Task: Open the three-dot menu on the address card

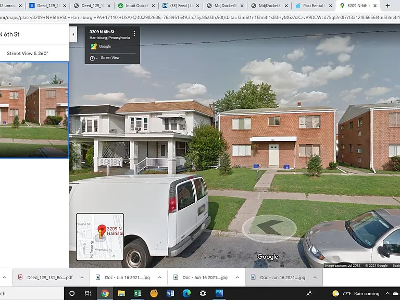Action: [134, 33]
